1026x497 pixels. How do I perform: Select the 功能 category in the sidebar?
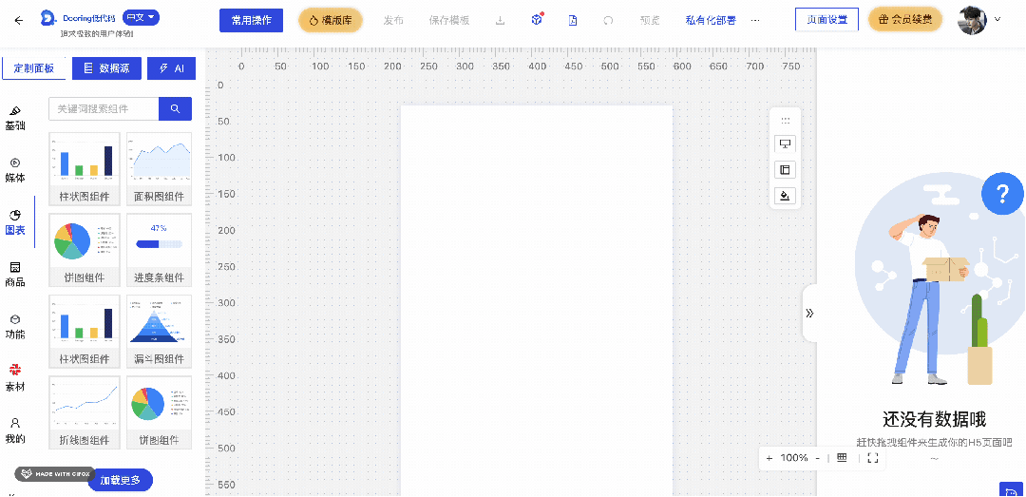click(15, 327)
